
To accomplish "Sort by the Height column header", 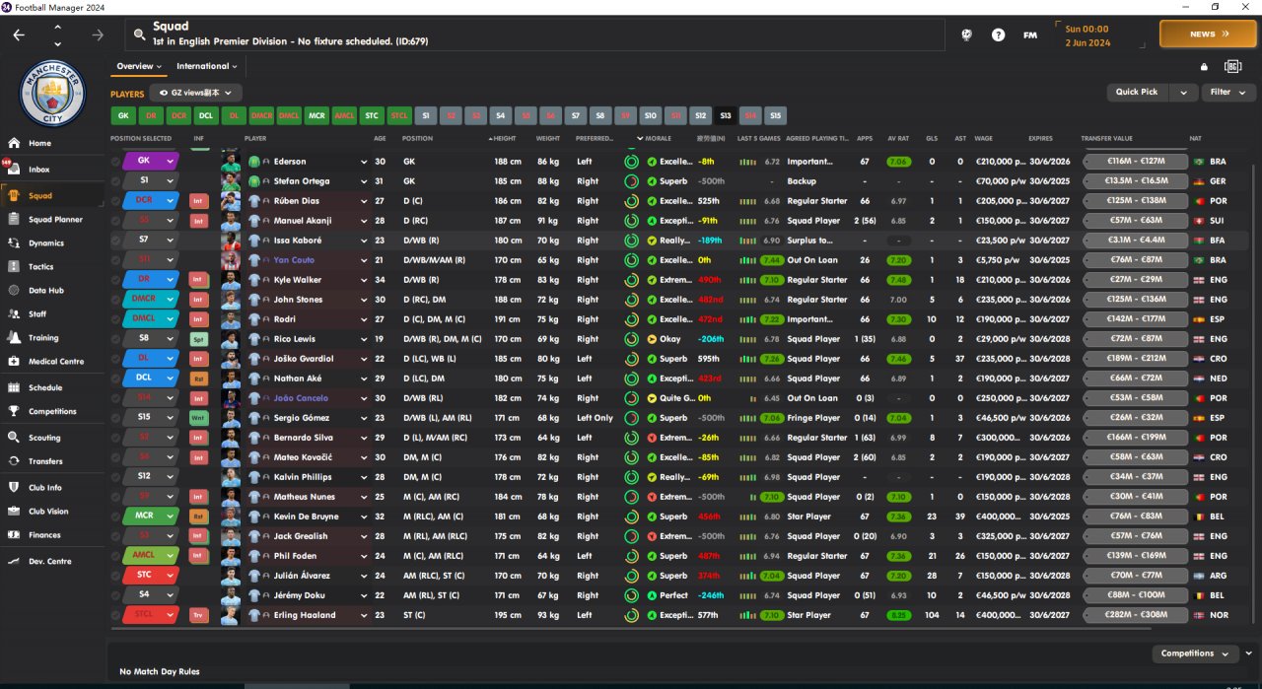I will [x=505, y=138].
